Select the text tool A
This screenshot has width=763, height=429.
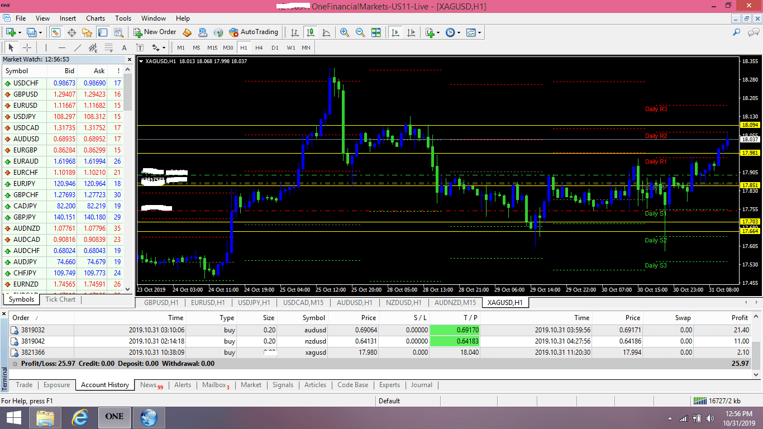(x=124, y=47)
